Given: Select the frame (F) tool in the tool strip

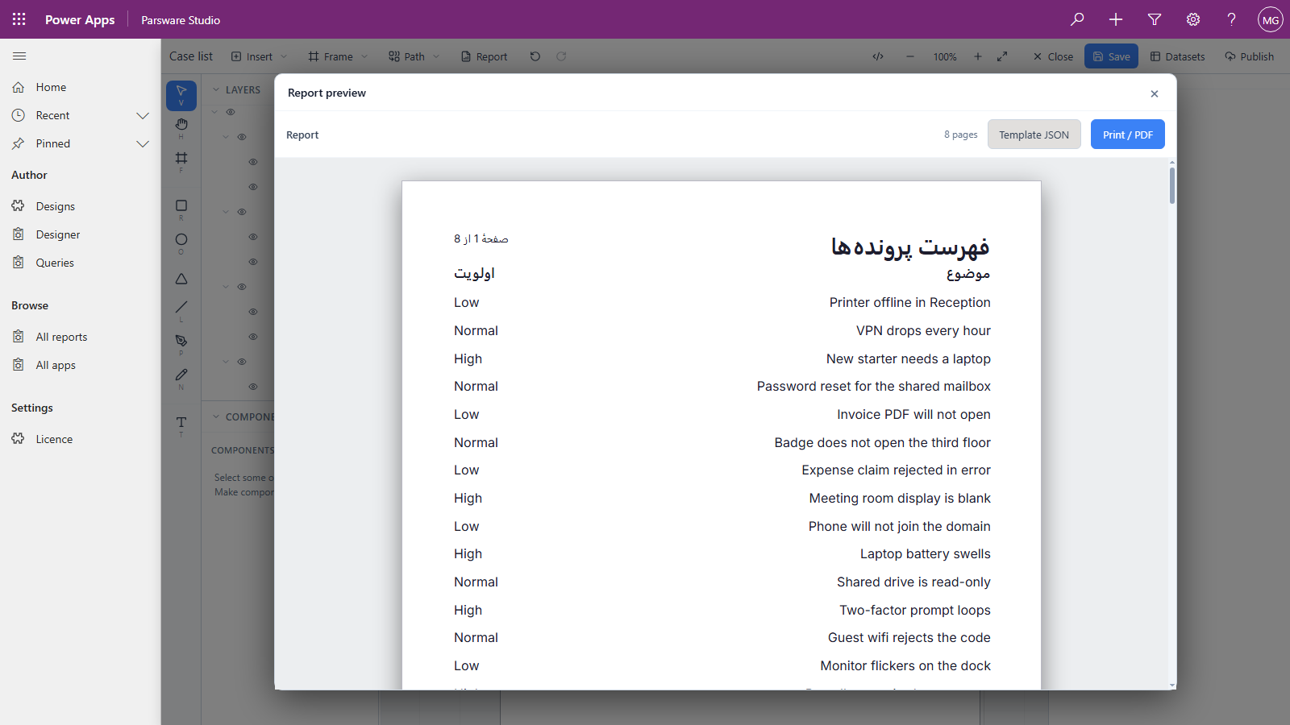Looking at the screenshot, I should pyautogui.click(x=181, y=161).
